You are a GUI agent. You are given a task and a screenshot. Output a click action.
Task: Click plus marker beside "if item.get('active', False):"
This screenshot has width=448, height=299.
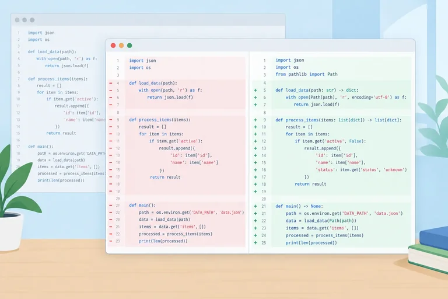pos(256,141)
